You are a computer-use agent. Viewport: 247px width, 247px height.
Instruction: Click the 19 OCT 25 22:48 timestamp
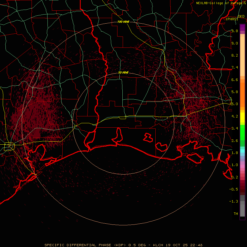tap(184, 245)
